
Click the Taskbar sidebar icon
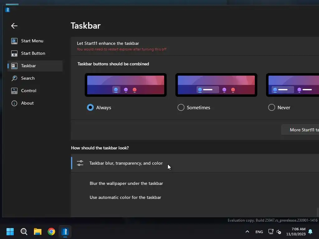(14, 66)
